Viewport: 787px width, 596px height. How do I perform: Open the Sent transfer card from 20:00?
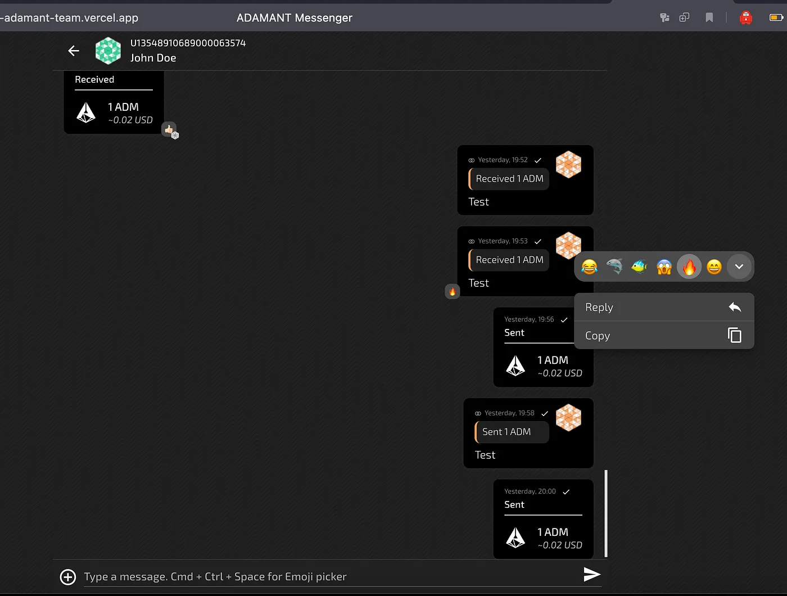coord(544,519)
